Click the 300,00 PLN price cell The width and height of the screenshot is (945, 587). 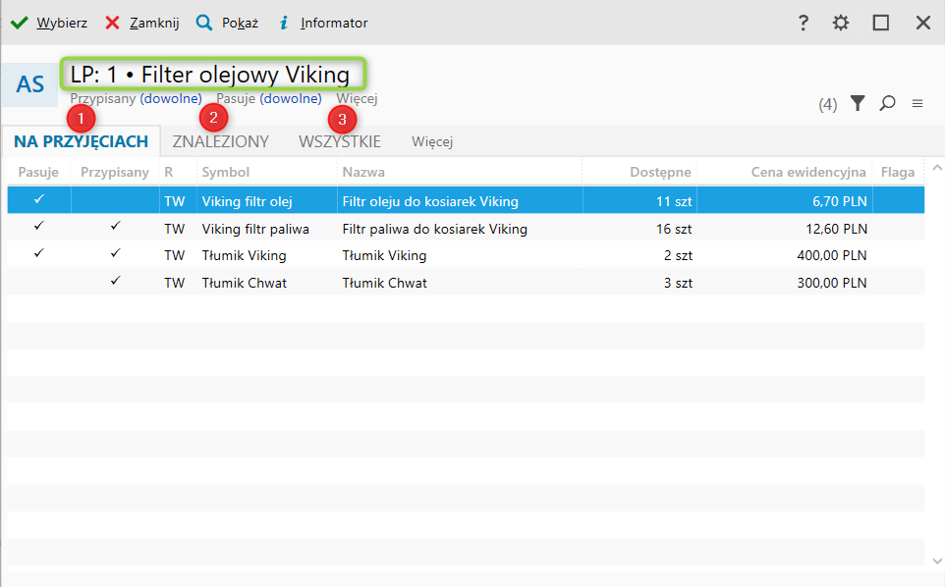click(x=832, y=283)
